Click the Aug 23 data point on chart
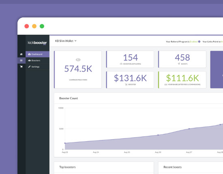 click(65, 143)
